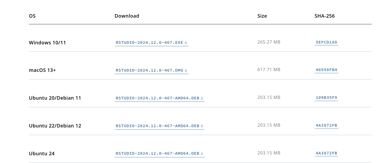Click the SHA-256 column header
The height and width of the screenshot is (163, 387).
(x=324, y=16)
